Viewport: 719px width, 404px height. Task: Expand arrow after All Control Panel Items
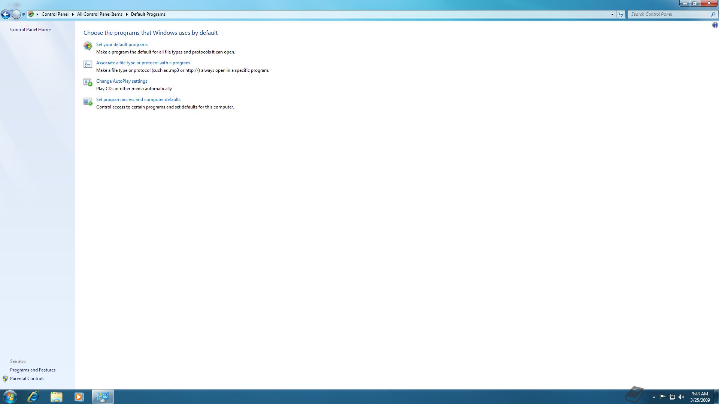pos(127,14)
